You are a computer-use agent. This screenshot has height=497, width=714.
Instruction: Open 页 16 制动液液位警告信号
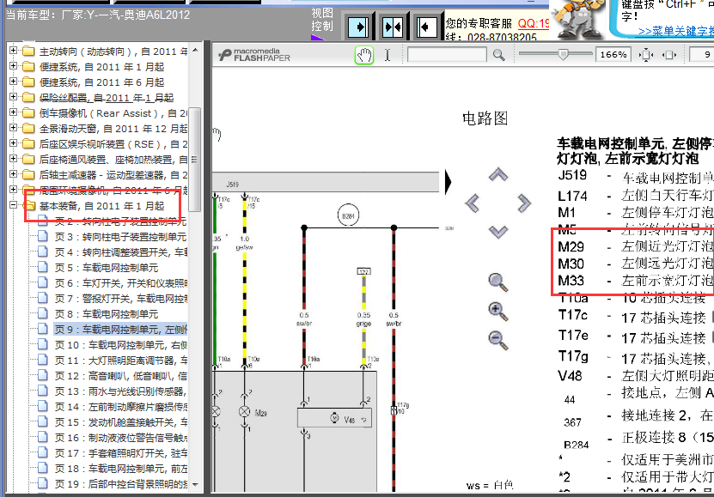120,438
